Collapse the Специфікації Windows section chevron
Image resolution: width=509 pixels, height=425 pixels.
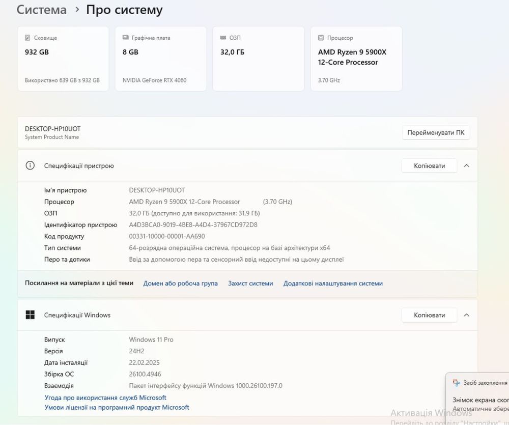point(466,315)
